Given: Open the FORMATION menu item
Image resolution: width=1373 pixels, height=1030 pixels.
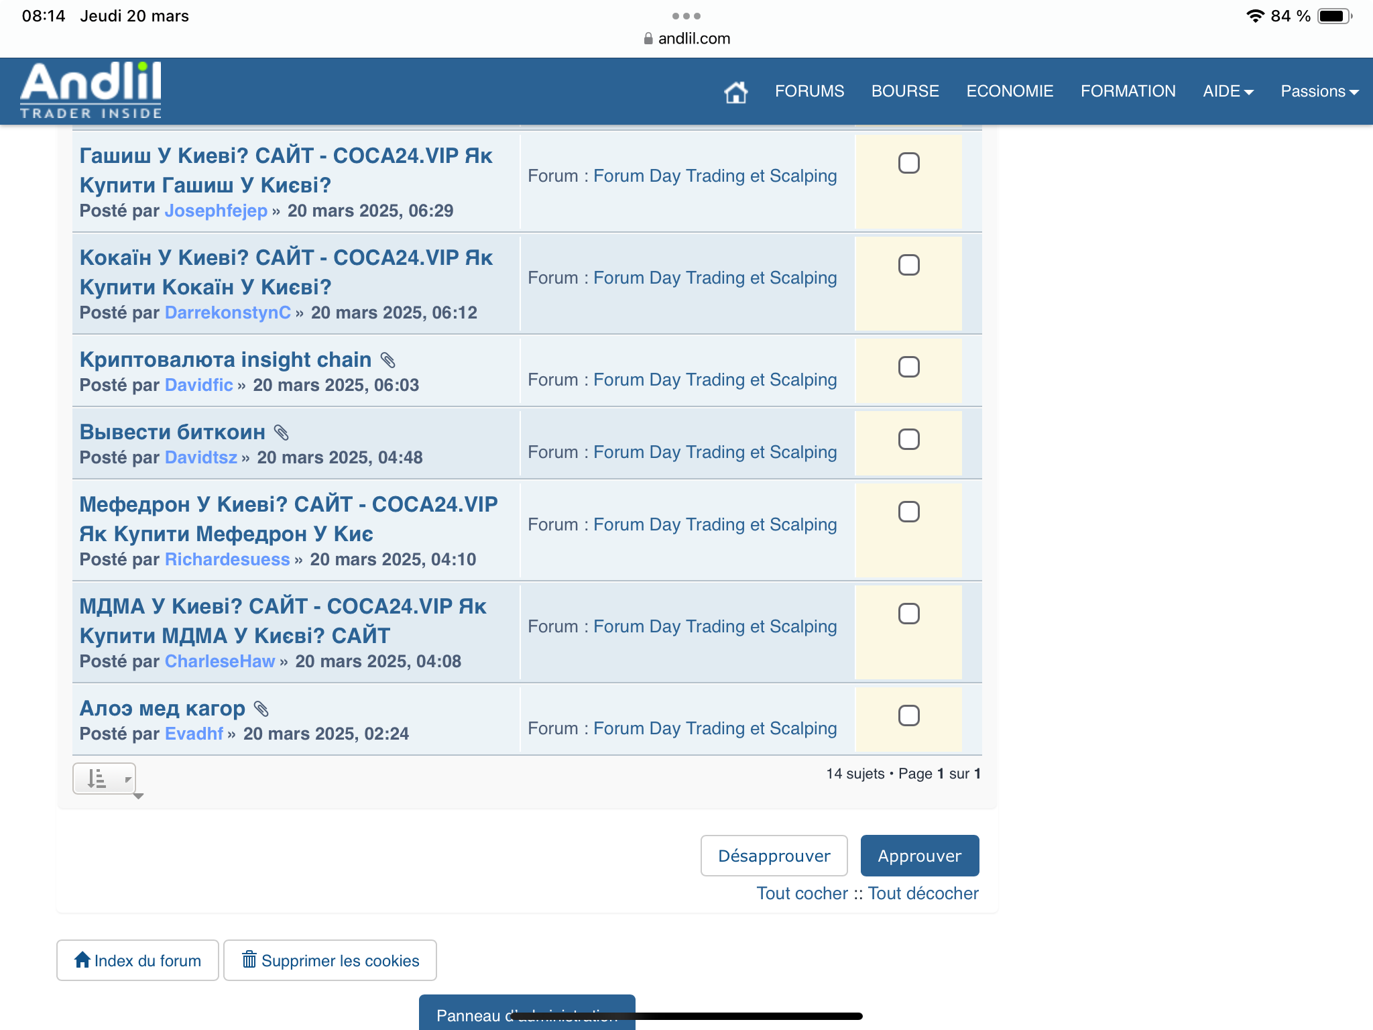Looking at the screenshot, I should click(1128, 91).
